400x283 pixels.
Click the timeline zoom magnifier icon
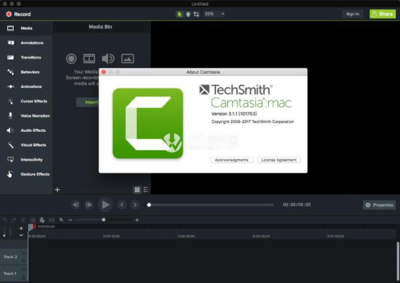click(61, 220)
